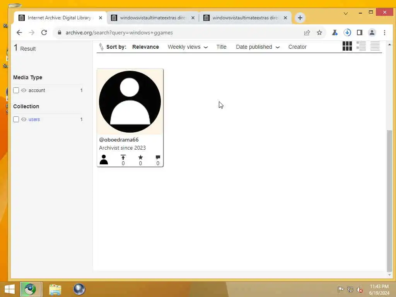Click the scrollbar down arrow
The height and width of the screenshot is (297, 396).
point(389,275)
